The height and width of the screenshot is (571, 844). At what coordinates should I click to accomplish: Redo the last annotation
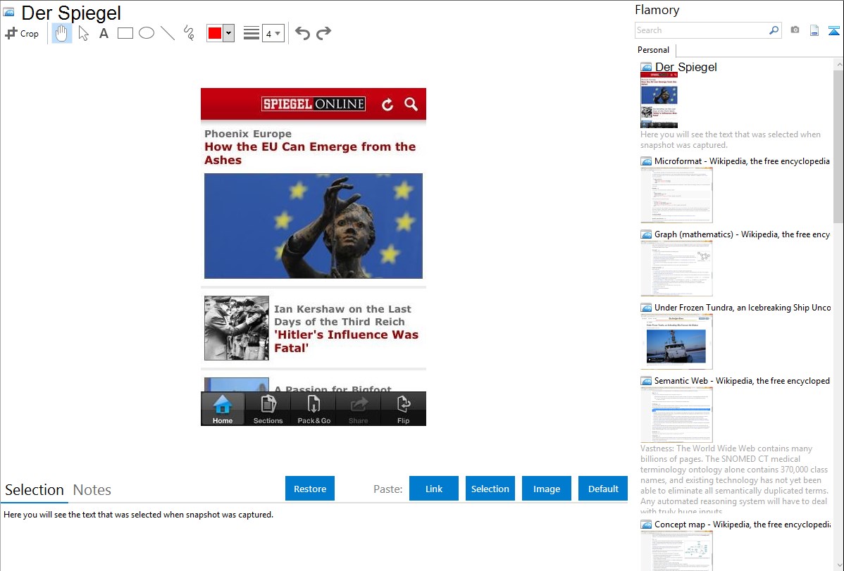click(x=323, y=33)
